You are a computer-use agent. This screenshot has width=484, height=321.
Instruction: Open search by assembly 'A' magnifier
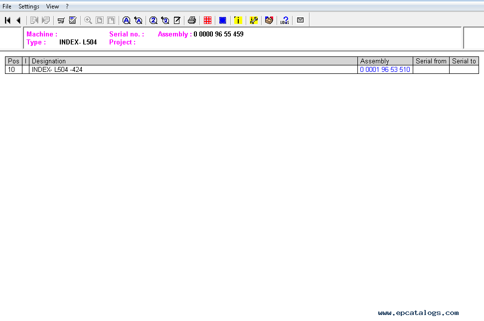click(127, 20)
